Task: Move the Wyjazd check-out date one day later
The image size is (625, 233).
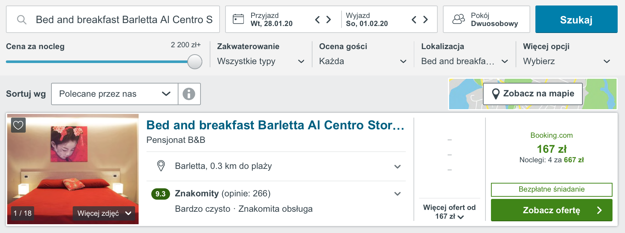Action: (425, 19)
